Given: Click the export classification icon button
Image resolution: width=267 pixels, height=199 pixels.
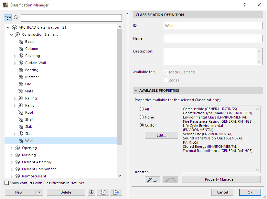Looking at the screenshot, I should click(116, 192).
